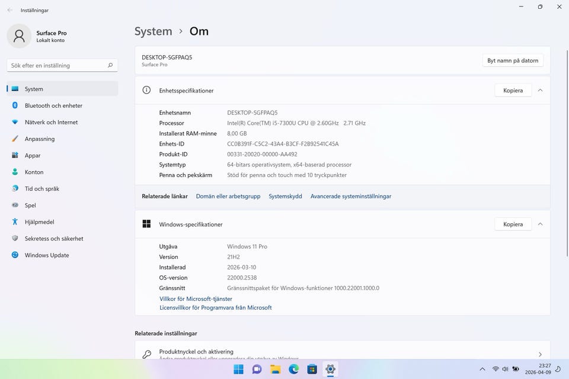Viewport: 569px width, 379px height.
Task: Click the back arrow in Inställningar
Action: pos(9,10)
